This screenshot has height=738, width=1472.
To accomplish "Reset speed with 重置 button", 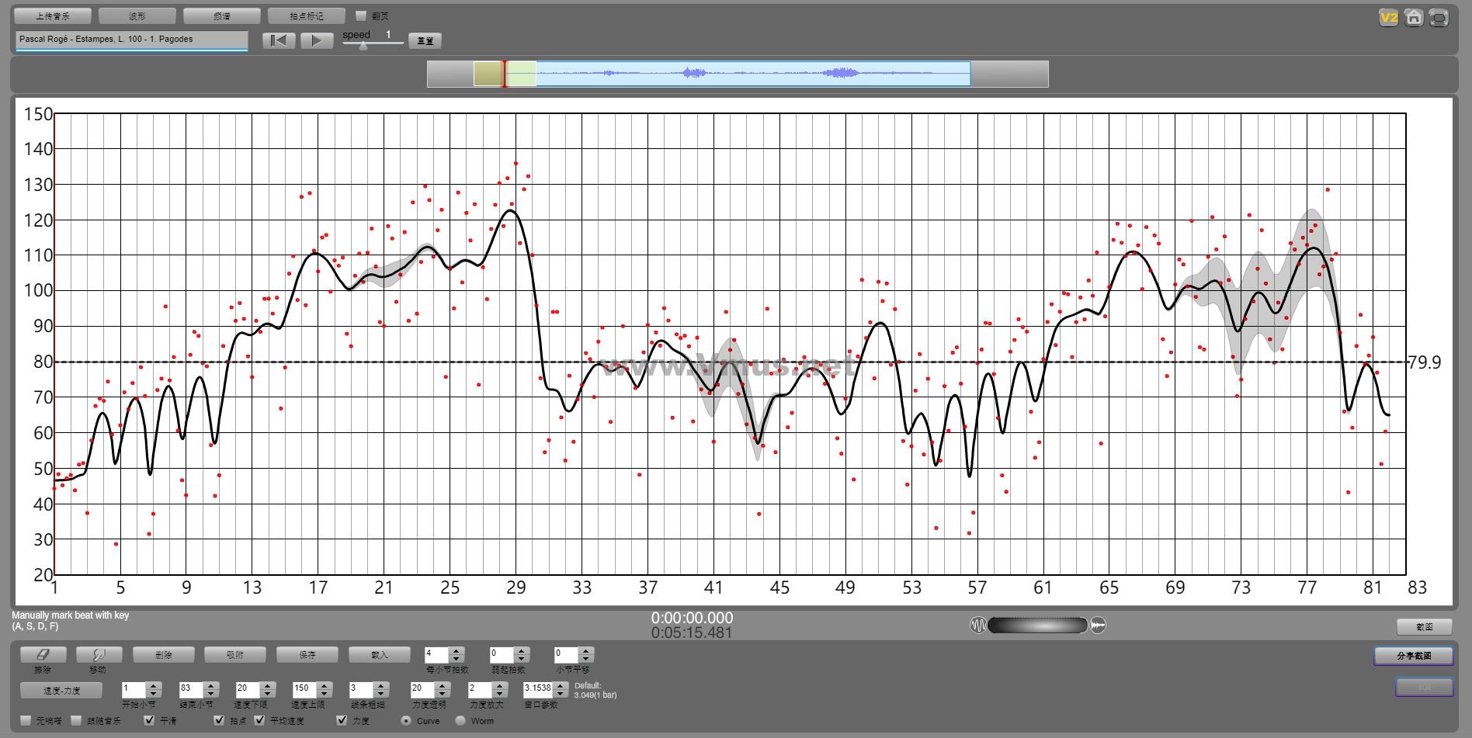I will point(425,40).
